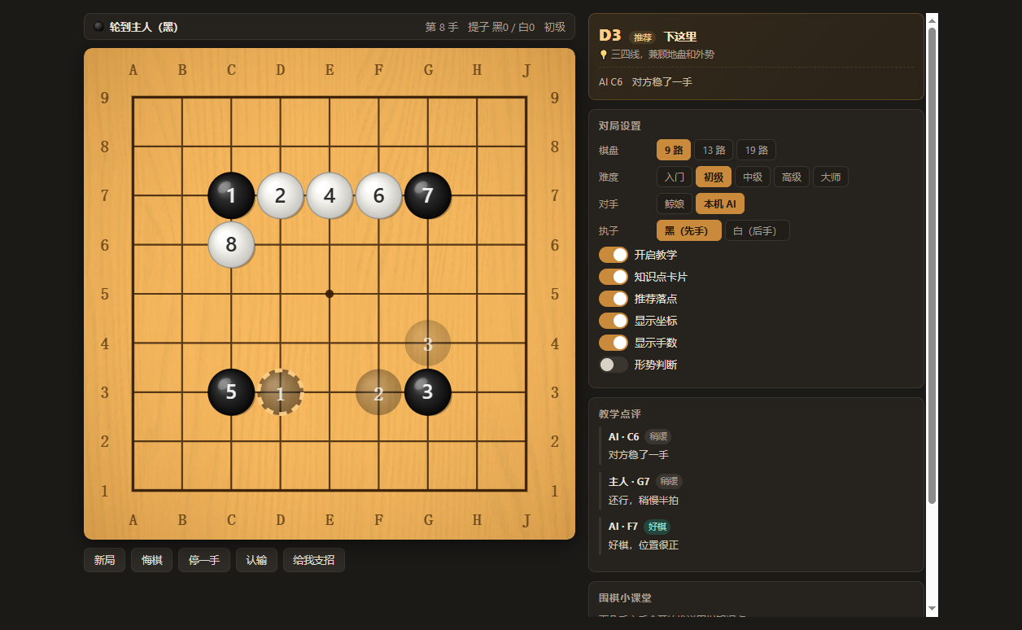The width and height of the screenshot is (1022, 630).
Task: Click black stone number 7 at G7
Action: [x=427, y=195]
